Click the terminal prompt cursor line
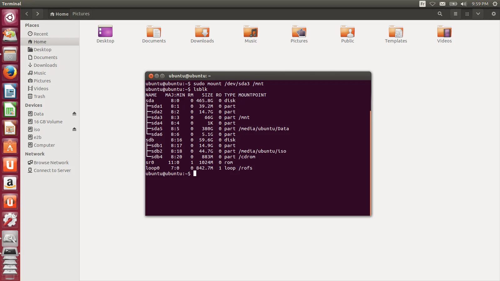The image size is (500, 281). pos(171,174)
